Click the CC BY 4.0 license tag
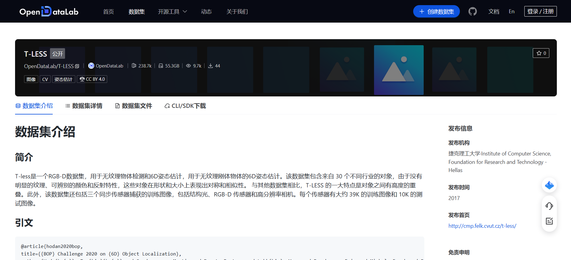Viewport: 571px width, 260px height. pyautogui.click(x=92, y=79)
